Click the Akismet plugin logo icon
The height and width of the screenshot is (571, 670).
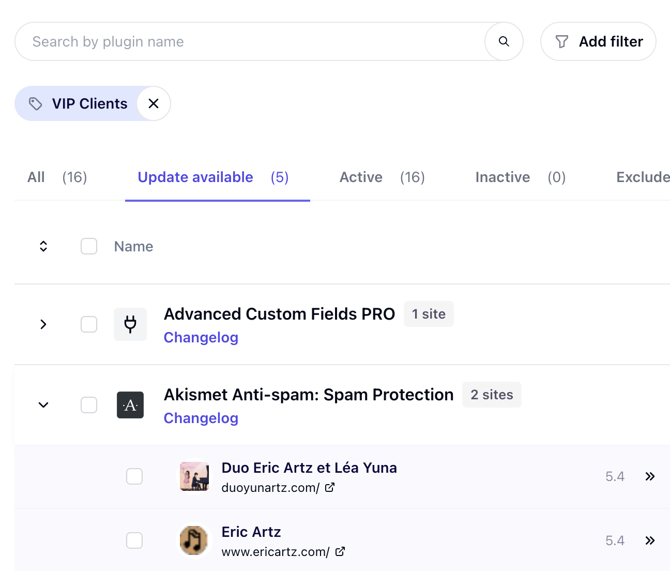tap(130, 405)
